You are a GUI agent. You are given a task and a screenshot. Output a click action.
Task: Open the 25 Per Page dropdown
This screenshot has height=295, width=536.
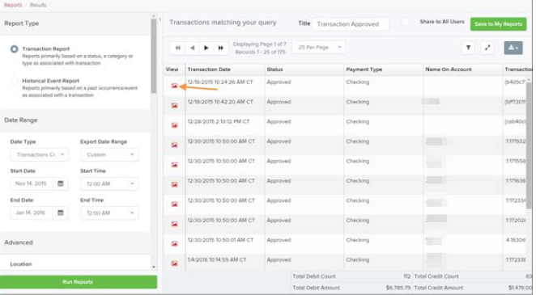[318, 48]
